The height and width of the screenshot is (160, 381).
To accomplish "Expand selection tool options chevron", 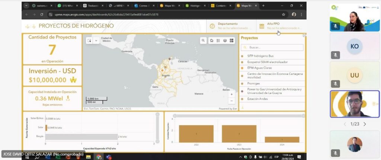I will pyautogui.click(x=96, y=41).
